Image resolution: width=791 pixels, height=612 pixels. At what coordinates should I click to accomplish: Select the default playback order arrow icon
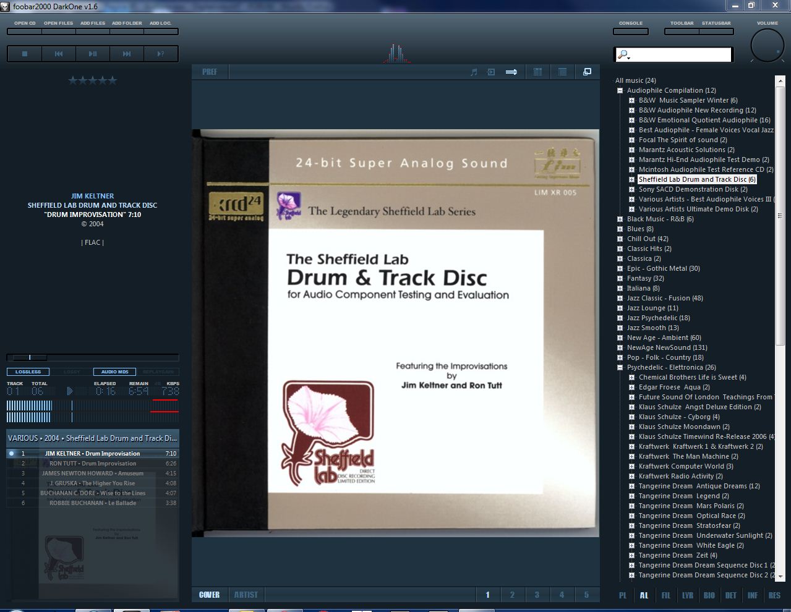(511, 72)
